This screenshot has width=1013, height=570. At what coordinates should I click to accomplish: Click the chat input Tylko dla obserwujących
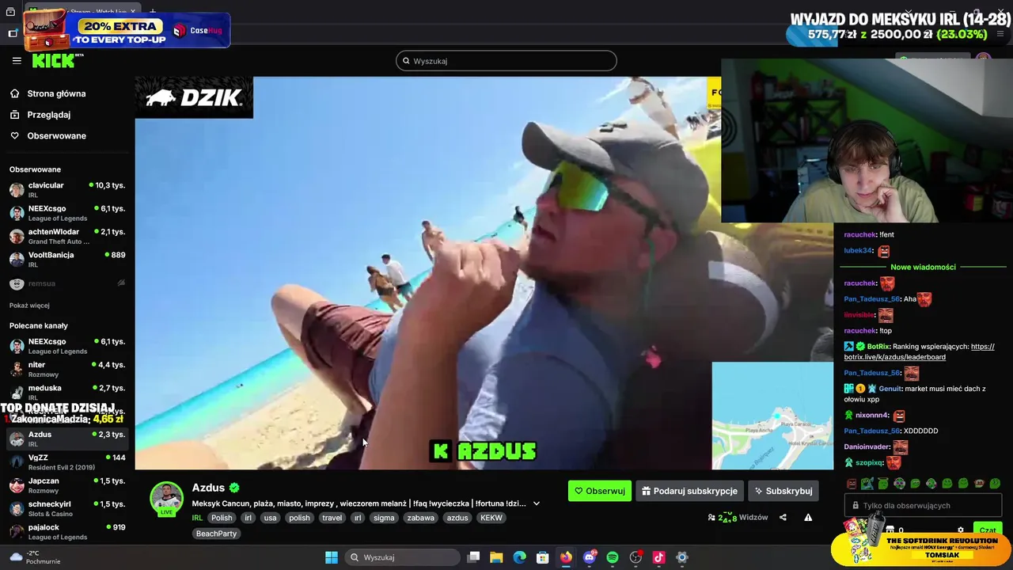pyautogui.click(x=923, y=505)
